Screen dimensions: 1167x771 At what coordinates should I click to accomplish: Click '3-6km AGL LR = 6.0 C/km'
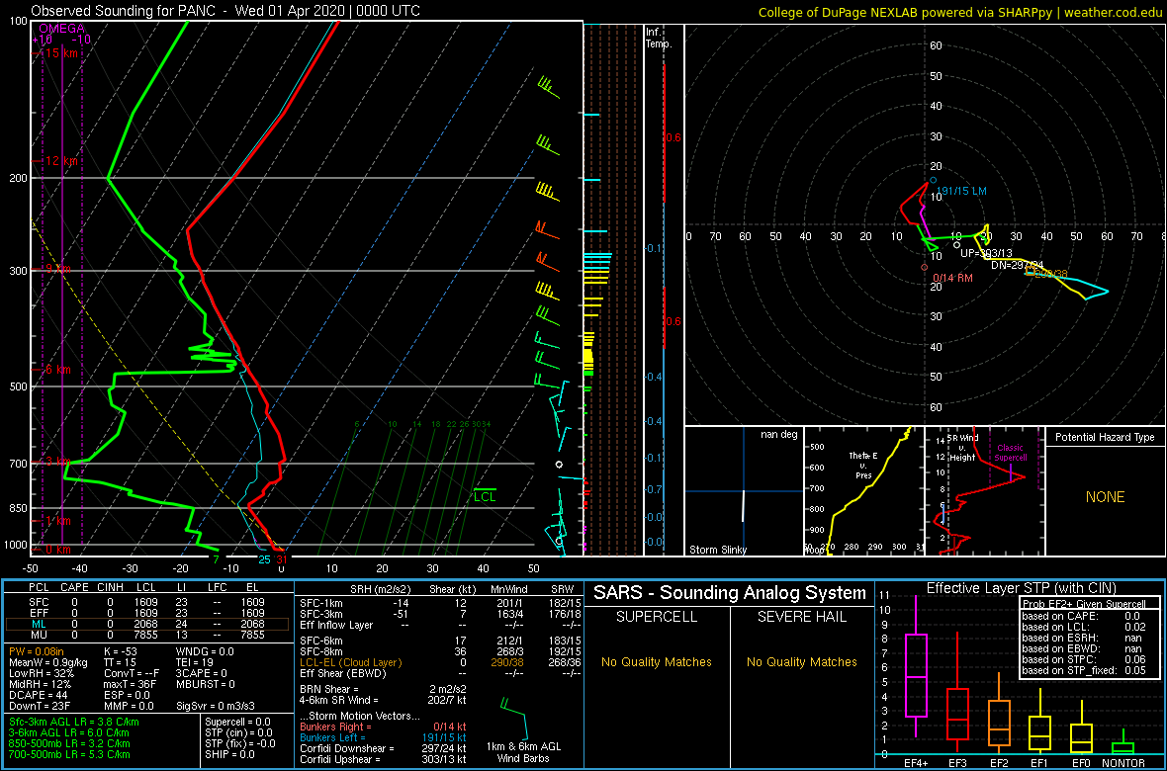pos(70,732)
